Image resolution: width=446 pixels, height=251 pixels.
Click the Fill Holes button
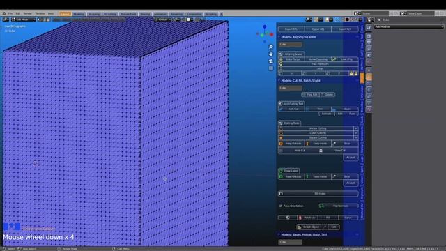click(x=318, y=194)
